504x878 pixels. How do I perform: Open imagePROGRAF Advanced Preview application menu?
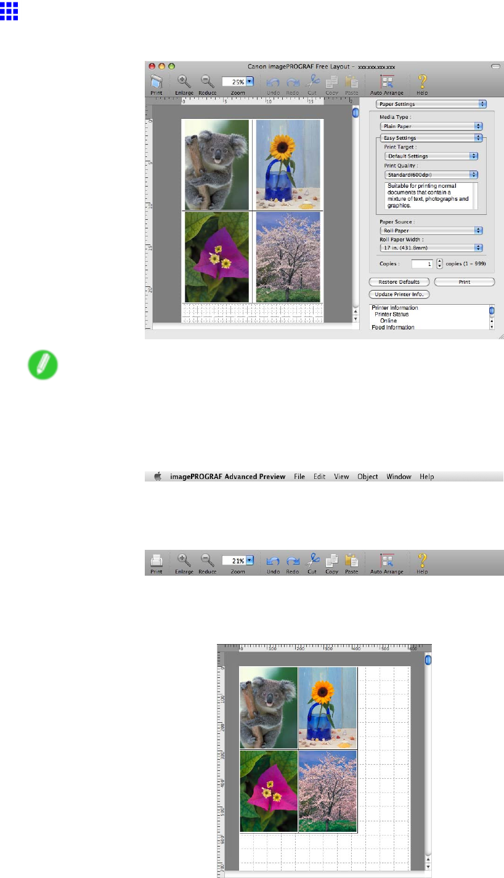228,477
